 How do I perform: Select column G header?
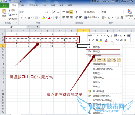point(83,31)
